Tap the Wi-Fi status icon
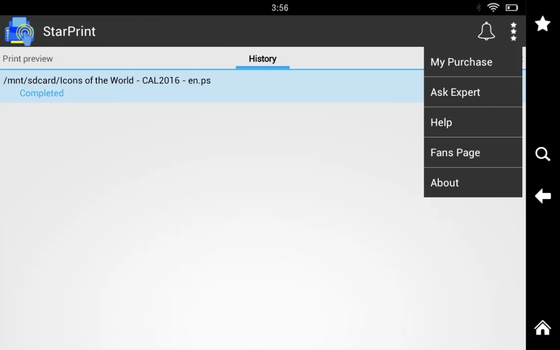 tap(494, 7)
